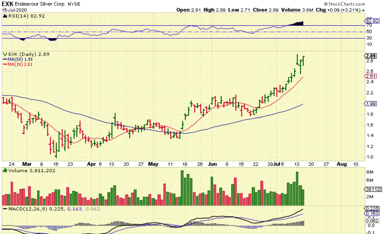
Task: Click the 2.4 price axis label
Action: (370, 82)
